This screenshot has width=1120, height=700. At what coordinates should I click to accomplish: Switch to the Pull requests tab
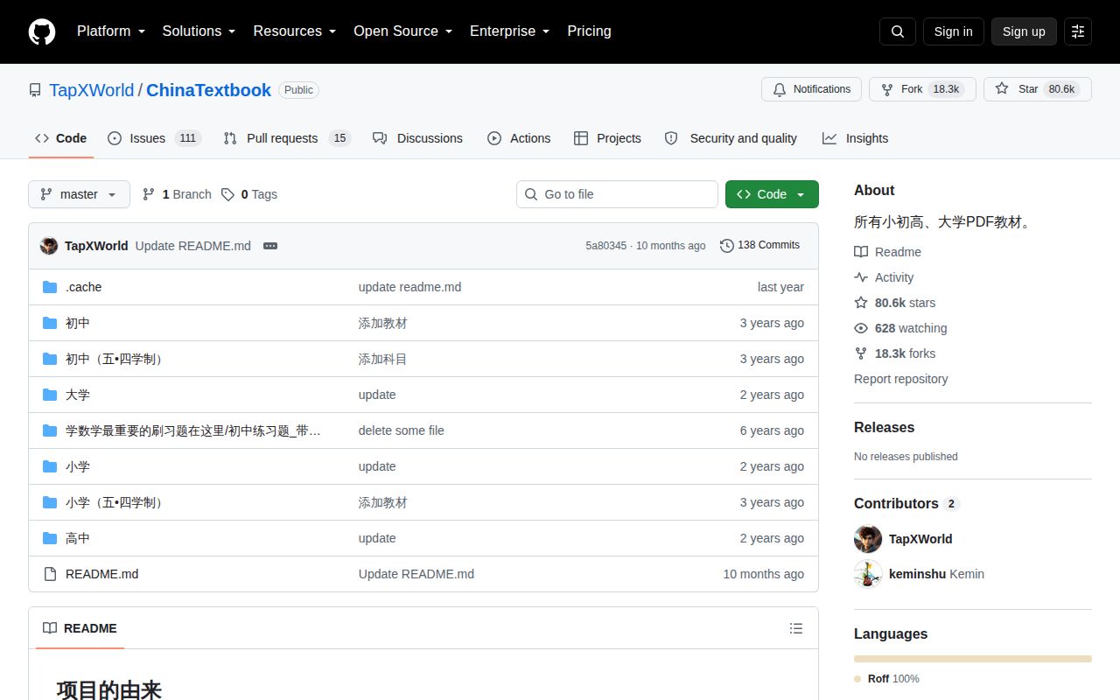click(286, 138)
